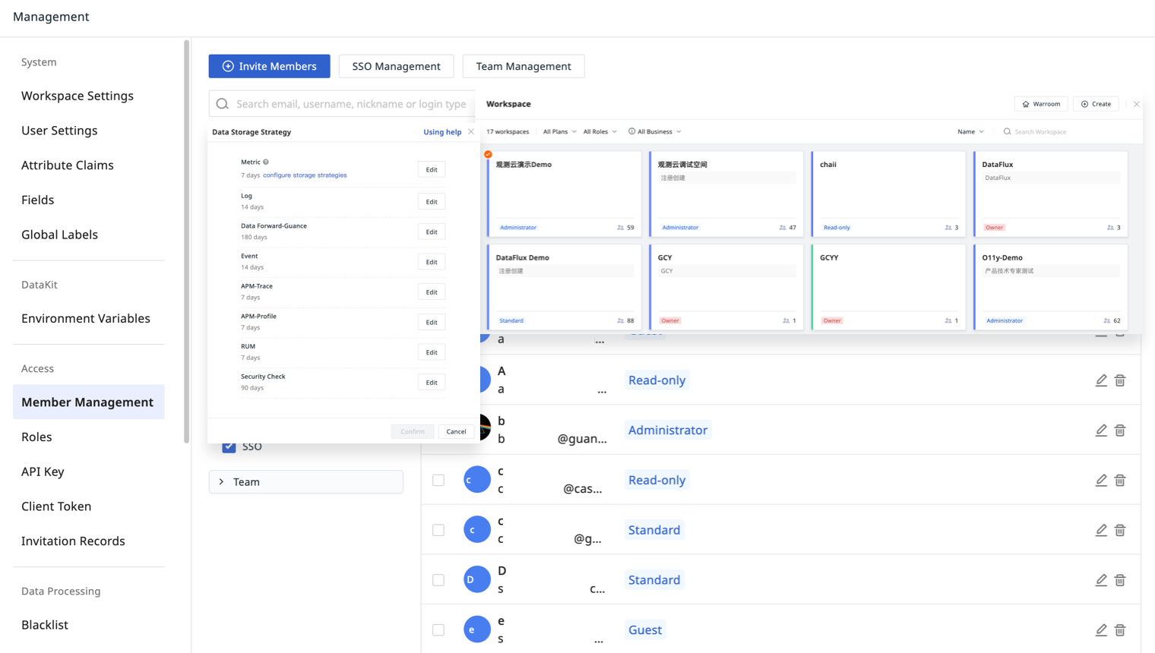Open Team Management
The image size is (1155, 653).
coord(524,66)
